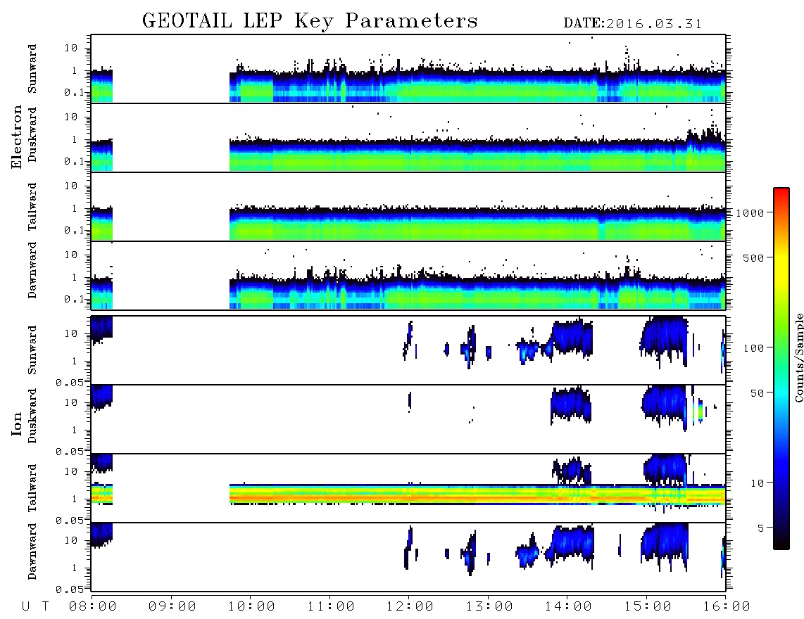Image resolution: width=804 pixels, height=619 pixels.
Task: Click the Electron Sunward spectrogram panel
Action: pos(408,69)
